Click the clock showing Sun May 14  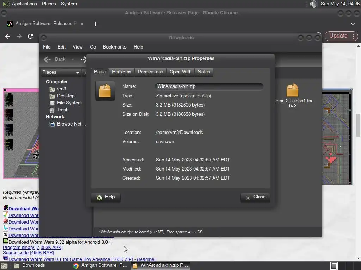click(x=340, y=4)
